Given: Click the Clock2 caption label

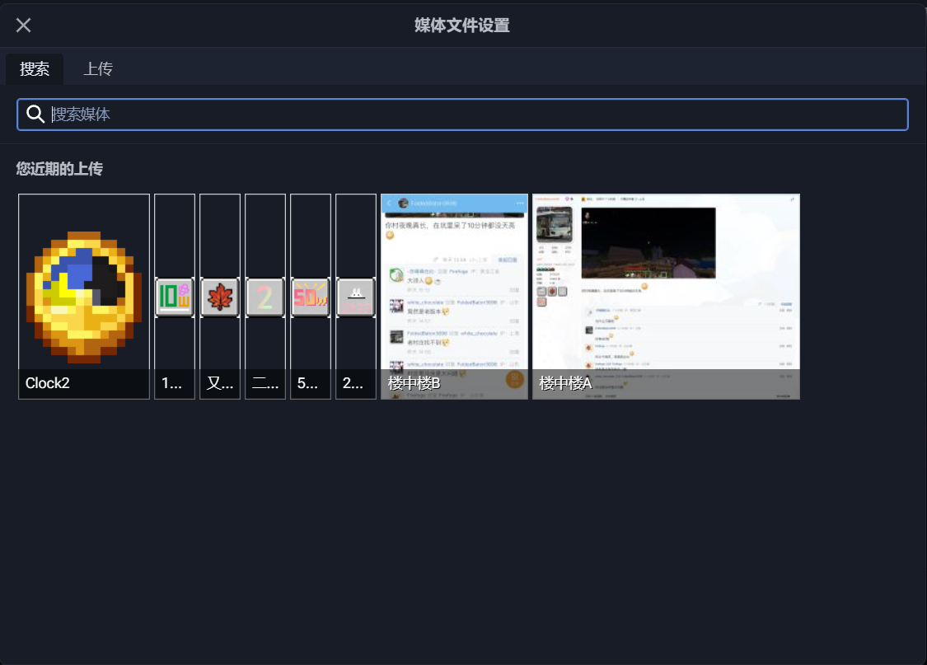Looking at the screenshot, I should pos(47,383).
